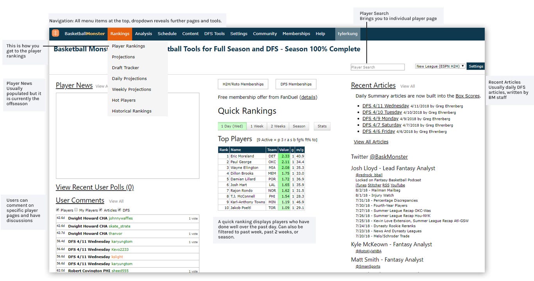
Task: Open the DFS Tools menu
Action: click(214, 34)
